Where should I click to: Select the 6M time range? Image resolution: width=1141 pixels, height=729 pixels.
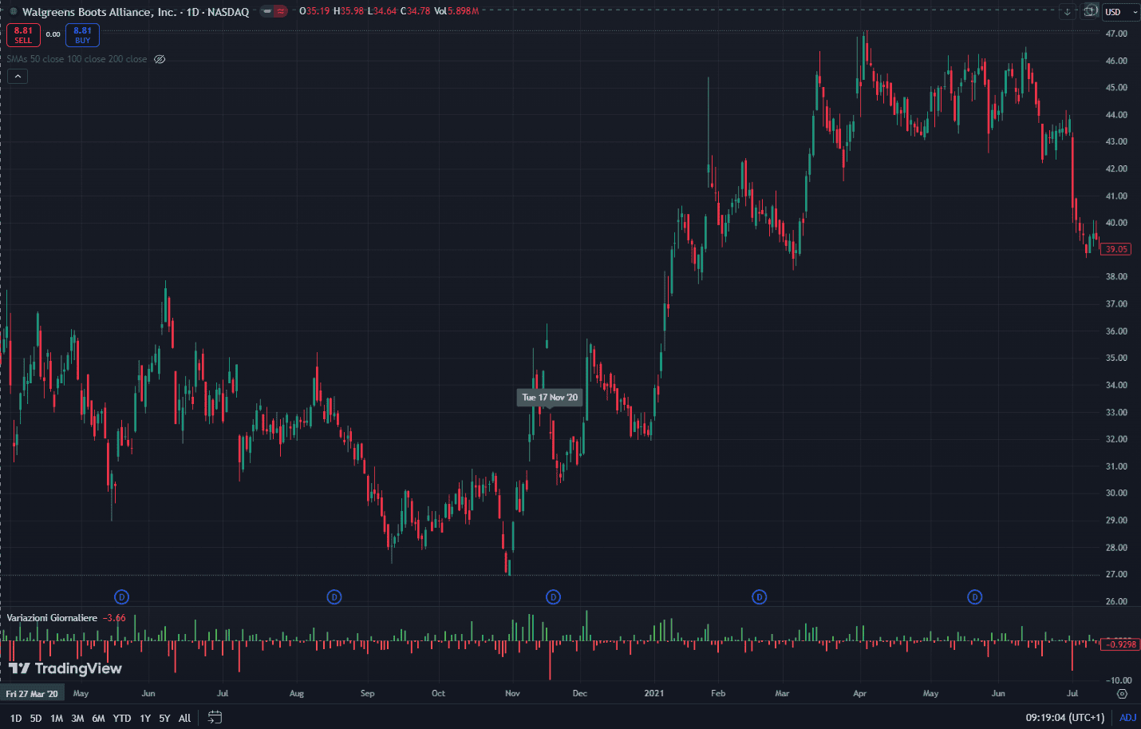(x=98, y=718)
